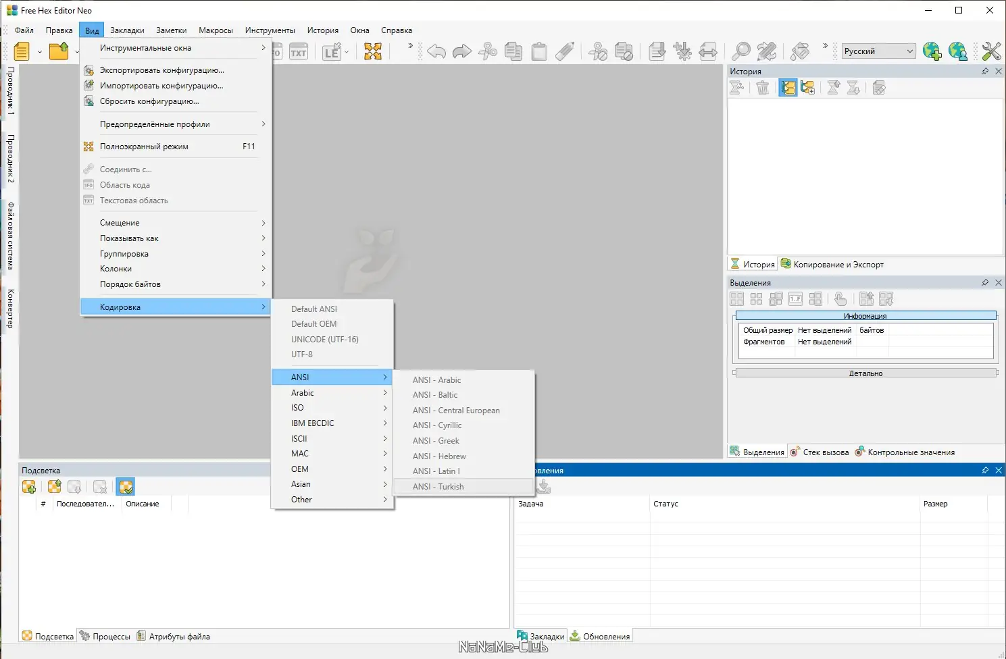Image resolution: width=1006 pixels, height=659 pixels.
Task: Click the Find magnifier icon
Action: (741, 51)
